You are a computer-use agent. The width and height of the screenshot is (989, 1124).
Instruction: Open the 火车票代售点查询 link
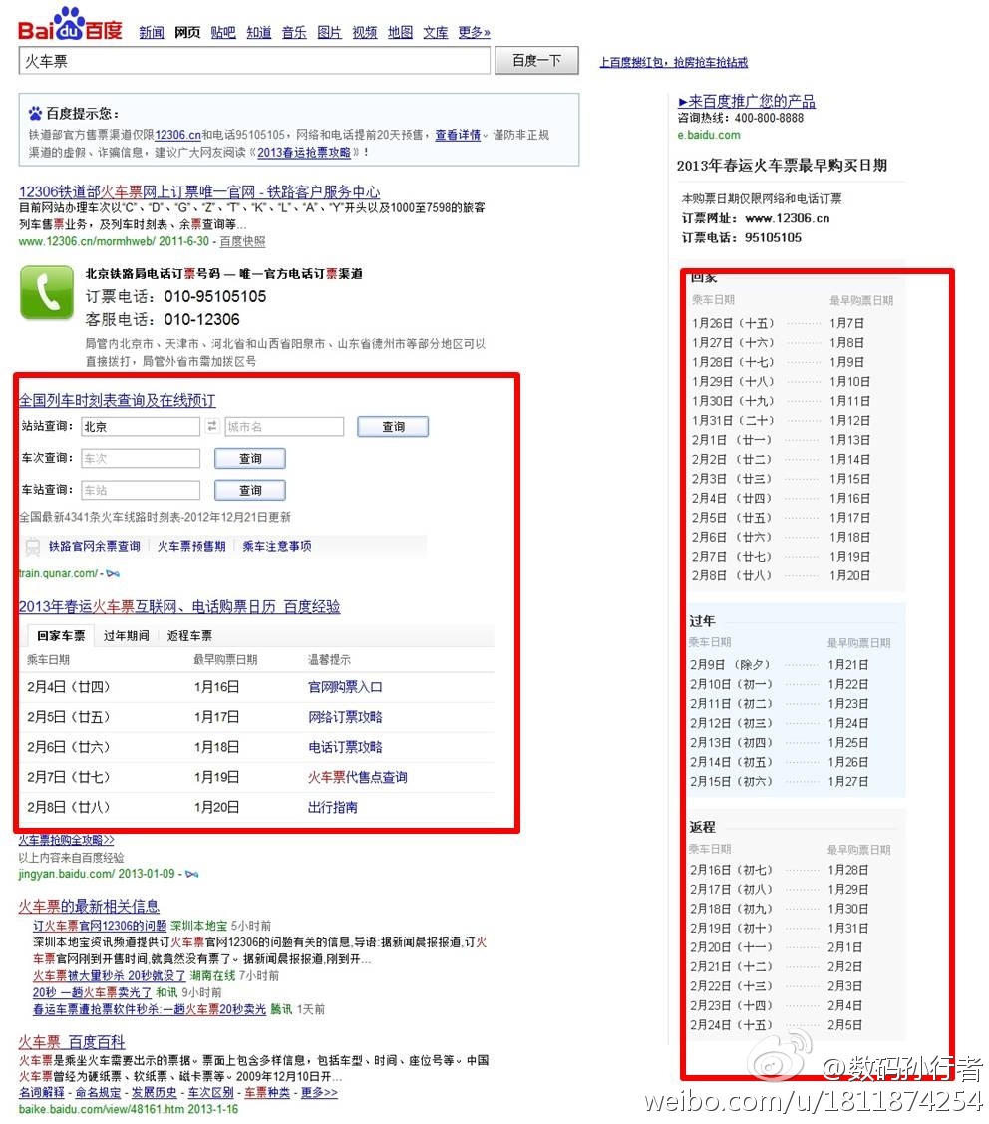357,777
